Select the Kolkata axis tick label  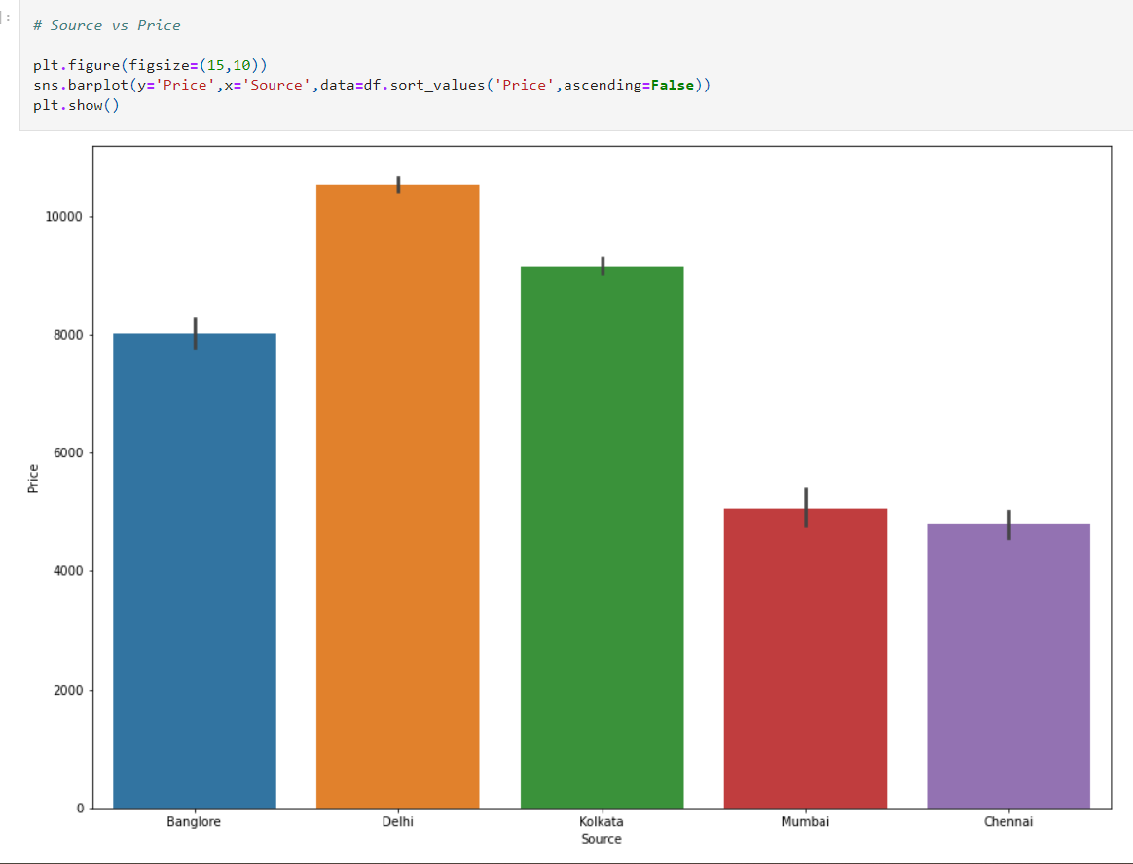[602, 821]
